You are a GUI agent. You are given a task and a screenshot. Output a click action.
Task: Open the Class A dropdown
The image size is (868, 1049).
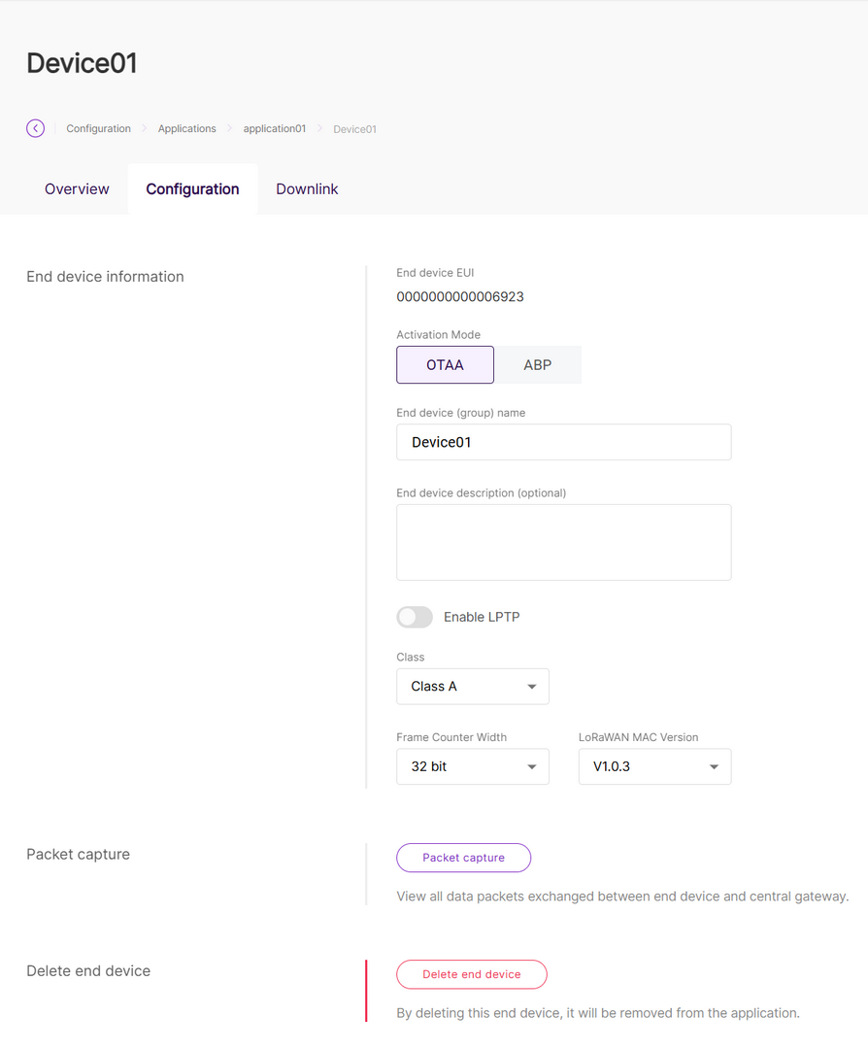[473, 687]
